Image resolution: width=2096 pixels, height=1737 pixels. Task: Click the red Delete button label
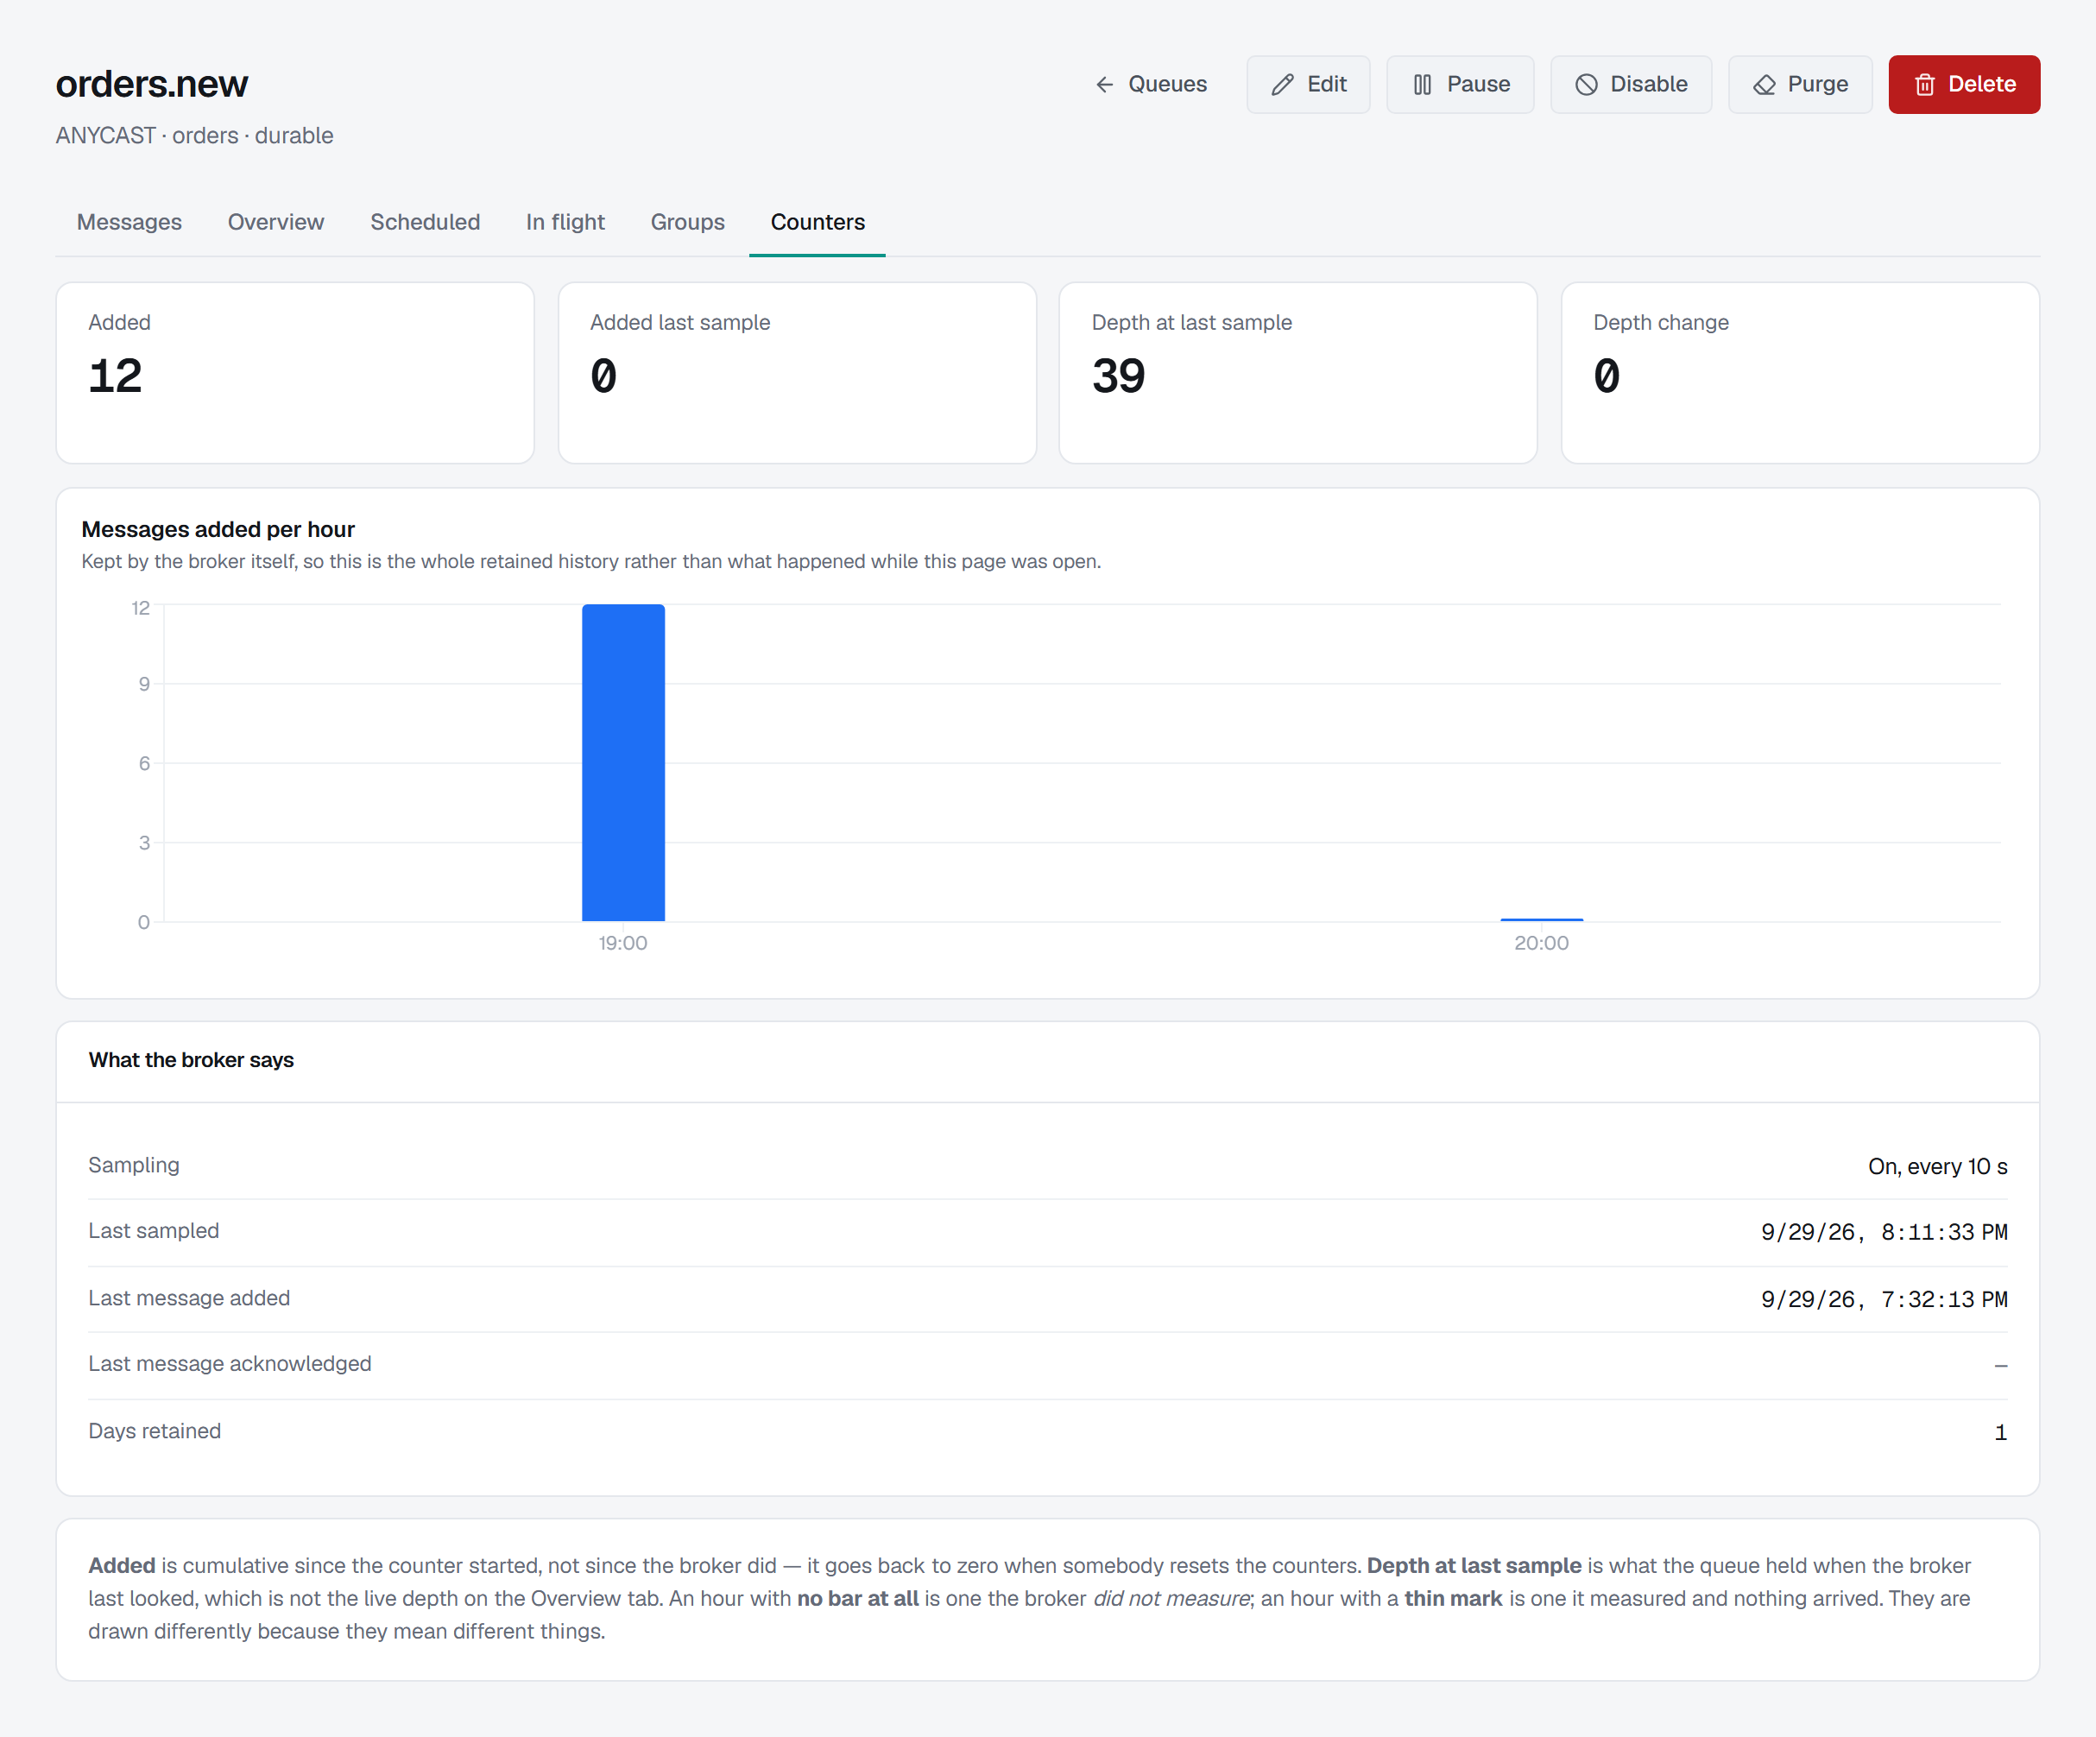point(1981,85)
